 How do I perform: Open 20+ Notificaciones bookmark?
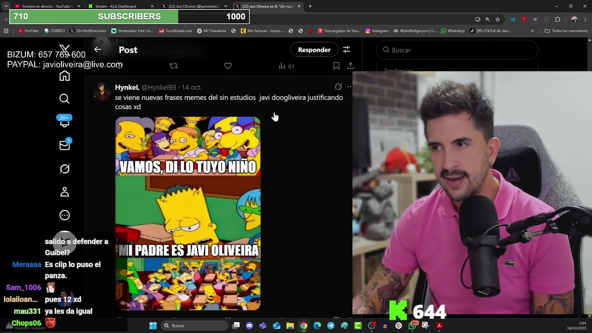coord(88,31)
